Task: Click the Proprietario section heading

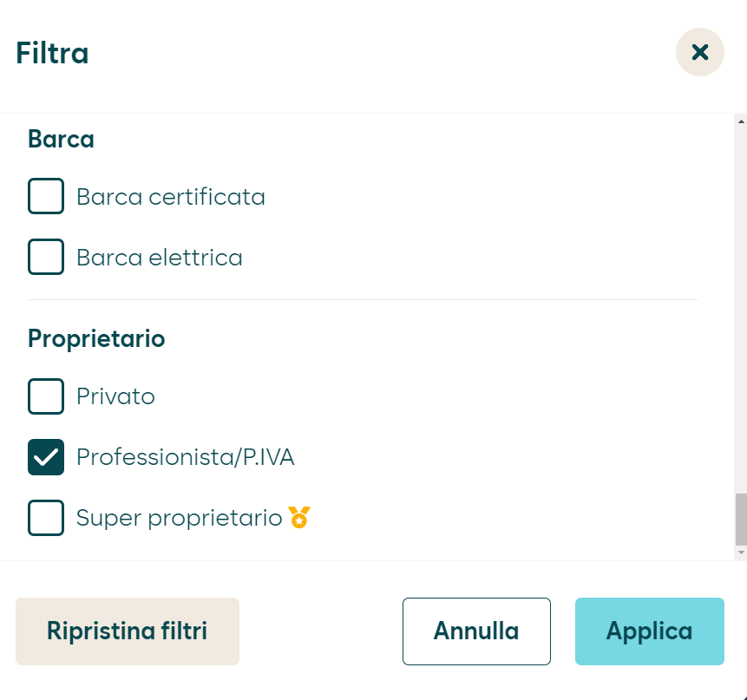Action: click(96, 339)
